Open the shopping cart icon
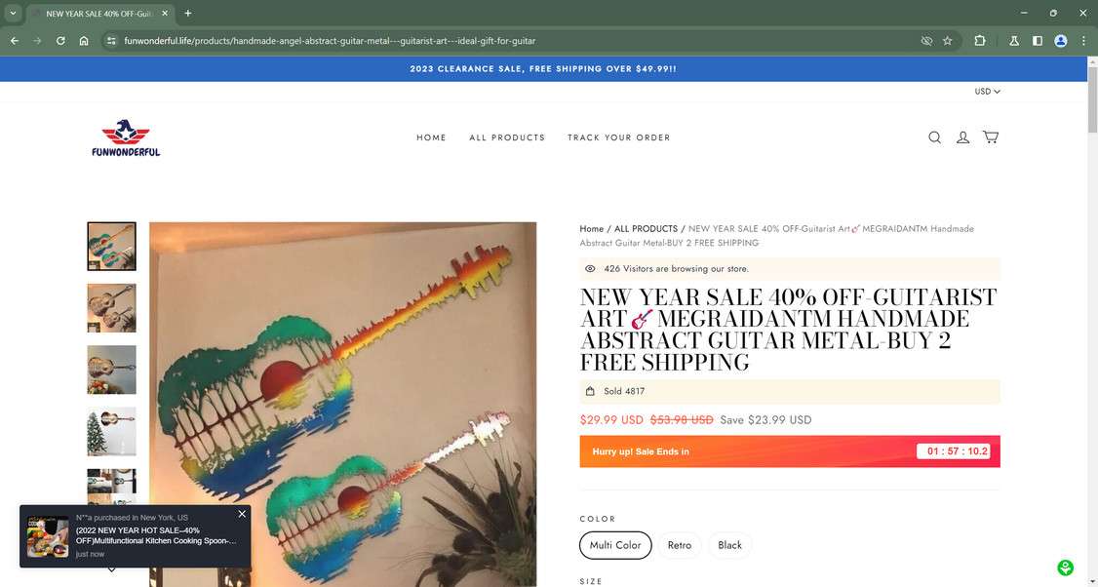The image size is (1098, 587). pyautogui.click(x=990, y=137)
